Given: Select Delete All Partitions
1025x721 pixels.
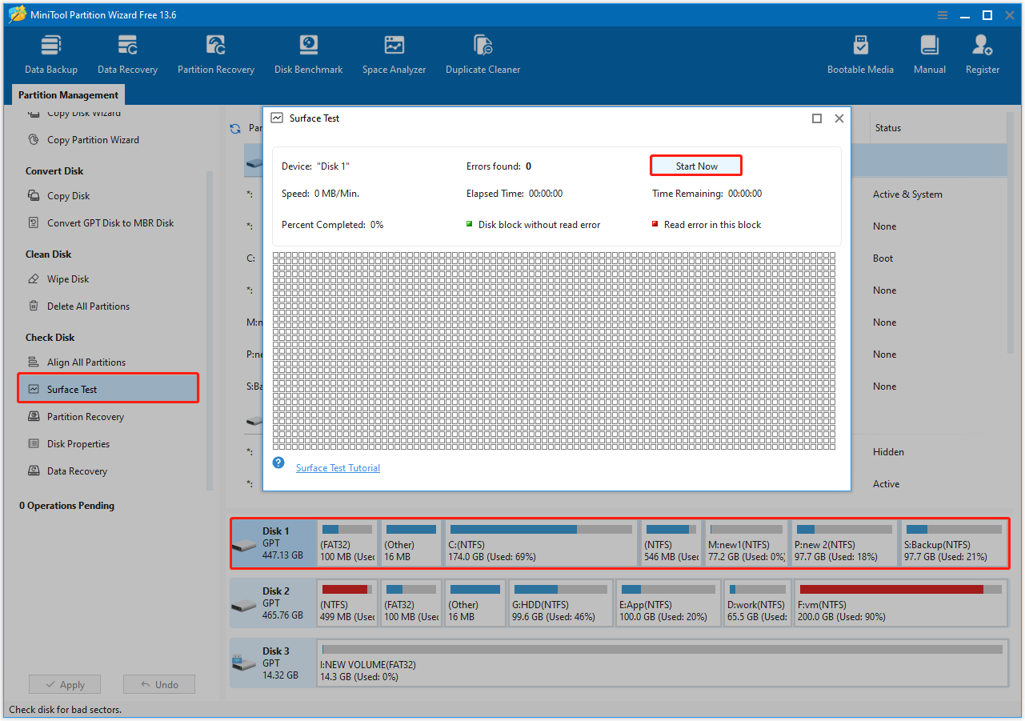Looking at the screenshot, I should [88, 306].
